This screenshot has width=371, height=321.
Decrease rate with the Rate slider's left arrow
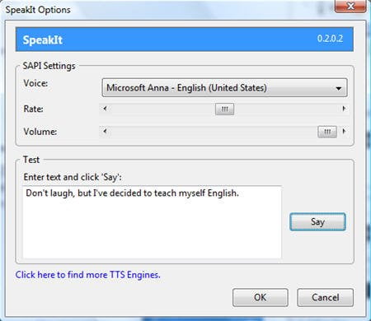[x=105, y=109]
